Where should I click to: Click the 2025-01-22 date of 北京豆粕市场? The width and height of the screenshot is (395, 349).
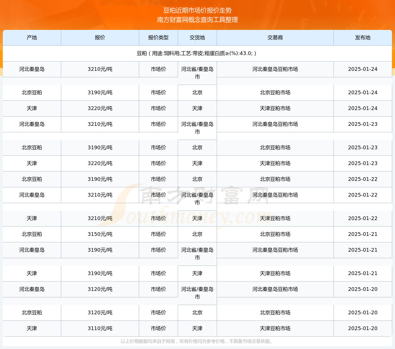click(x=363, y=179)
